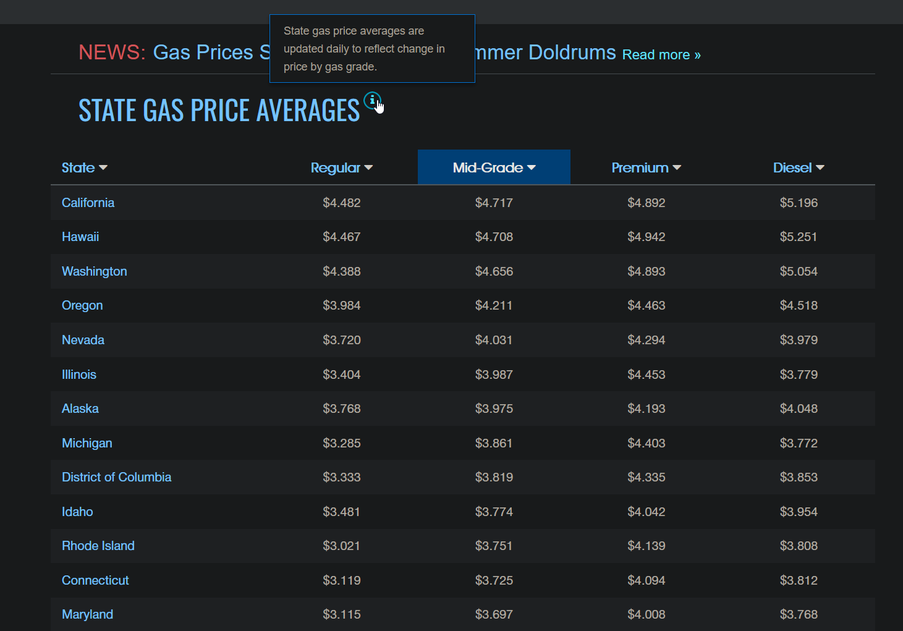The width and height of the screenshot is (903, 631).
Task: Click Nevada's diesel price $3.979
Action: click(x=799, y=340)
